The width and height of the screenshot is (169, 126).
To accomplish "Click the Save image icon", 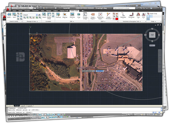I will coord(14,15).
